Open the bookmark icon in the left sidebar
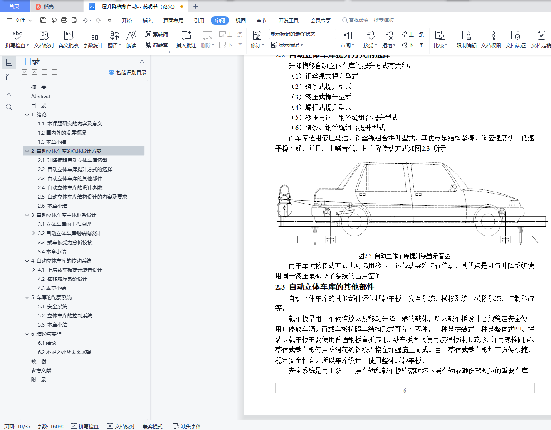Screen dimensions: 551x430 click(x=9, y=92)
